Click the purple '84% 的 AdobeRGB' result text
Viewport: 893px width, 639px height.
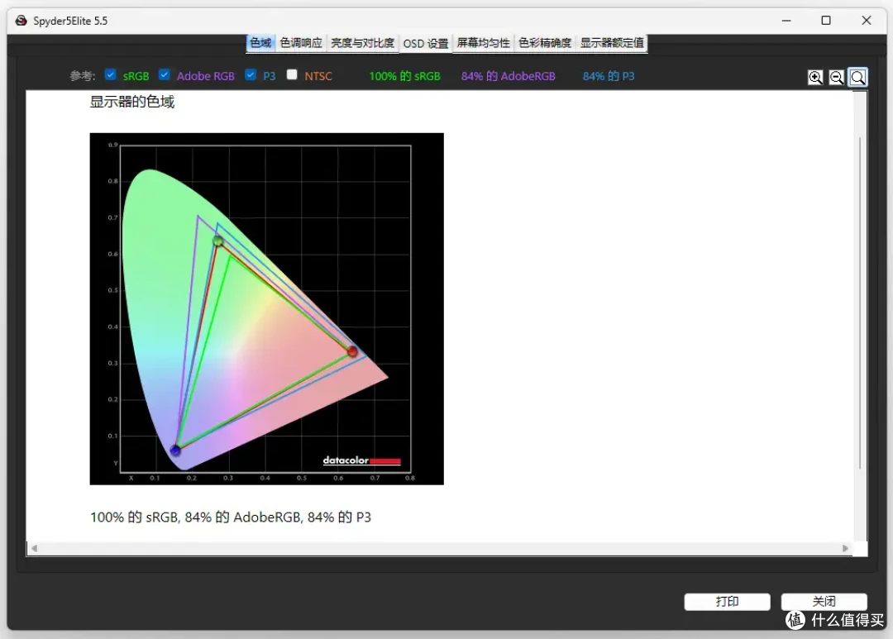508,76
